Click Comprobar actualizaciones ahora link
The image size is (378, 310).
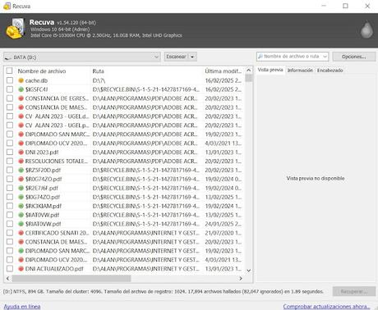click(326, 307)
